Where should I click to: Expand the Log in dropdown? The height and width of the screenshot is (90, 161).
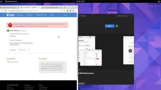click(66, 15)
